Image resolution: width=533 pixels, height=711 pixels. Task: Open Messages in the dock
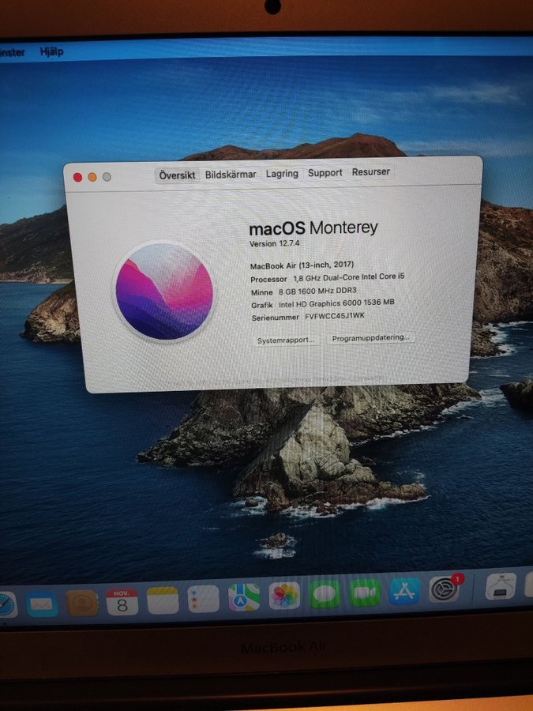click(x=325, y=594)
